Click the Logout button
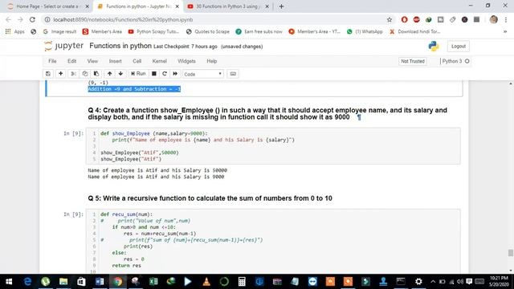 tap(459, 47)
